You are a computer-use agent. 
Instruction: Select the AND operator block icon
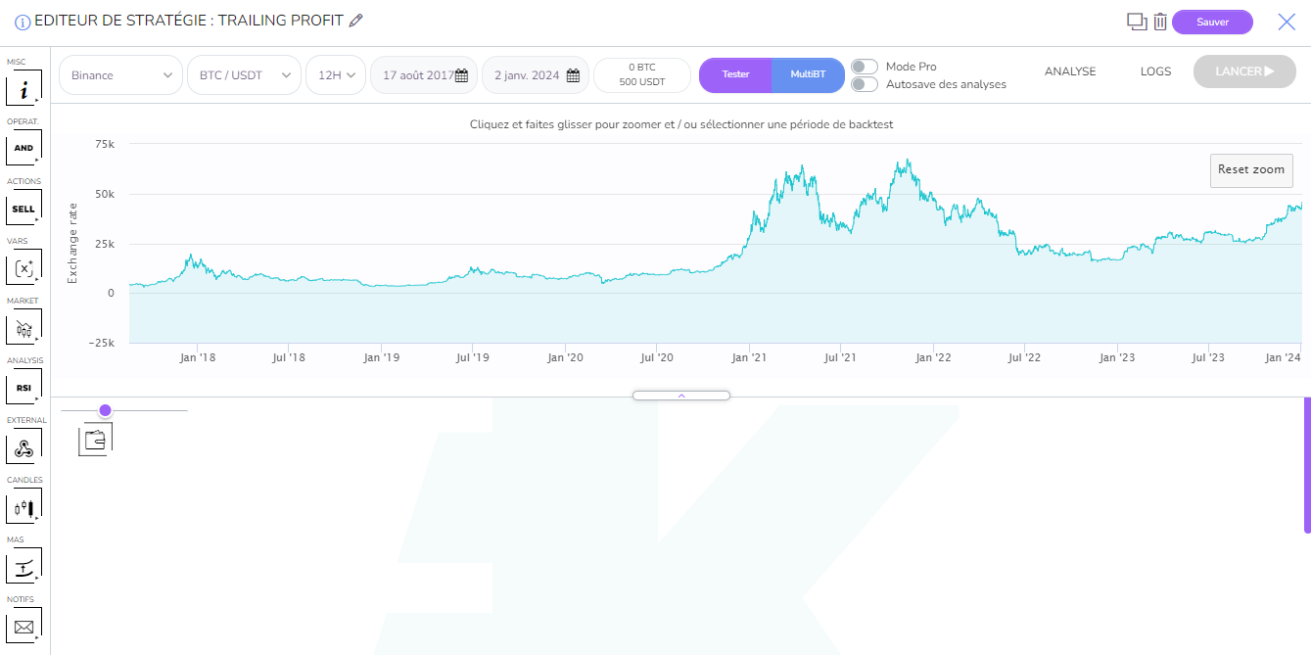coord(24,149)
